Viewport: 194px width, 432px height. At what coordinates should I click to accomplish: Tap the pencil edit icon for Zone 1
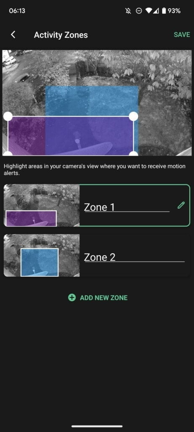click(x=181, y=205)
